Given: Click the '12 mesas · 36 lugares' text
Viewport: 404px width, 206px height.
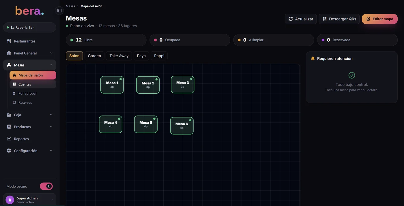Looking at the screenshot, I should coord(117,26).
